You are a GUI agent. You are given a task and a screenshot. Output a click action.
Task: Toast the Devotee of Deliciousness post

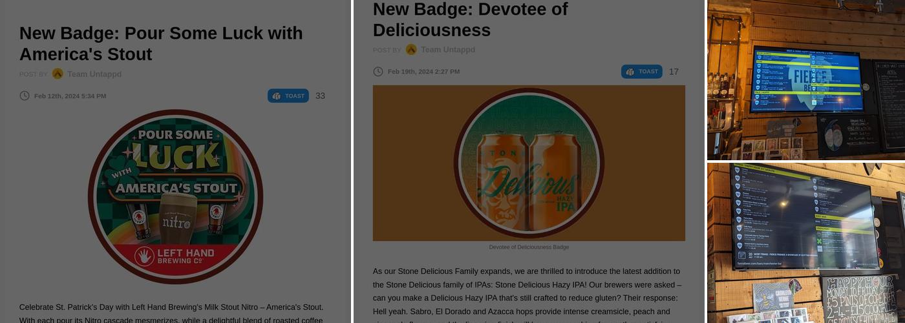642,71
